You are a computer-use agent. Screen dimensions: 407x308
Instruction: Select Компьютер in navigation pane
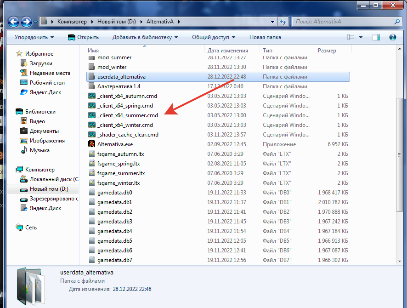40,170
